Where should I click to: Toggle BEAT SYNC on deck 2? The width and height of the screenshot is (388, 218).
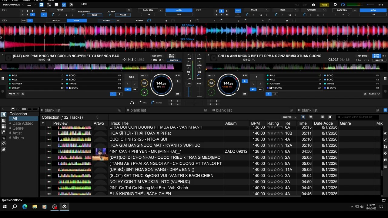click(376, 56)
